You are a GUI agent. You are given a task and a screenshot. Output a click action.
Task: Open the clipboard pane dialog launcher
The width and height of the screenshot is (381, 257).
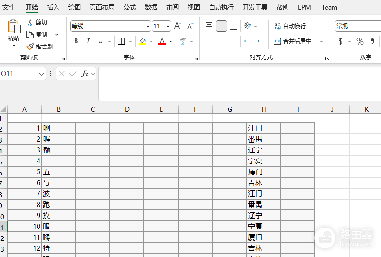(63, 58)
